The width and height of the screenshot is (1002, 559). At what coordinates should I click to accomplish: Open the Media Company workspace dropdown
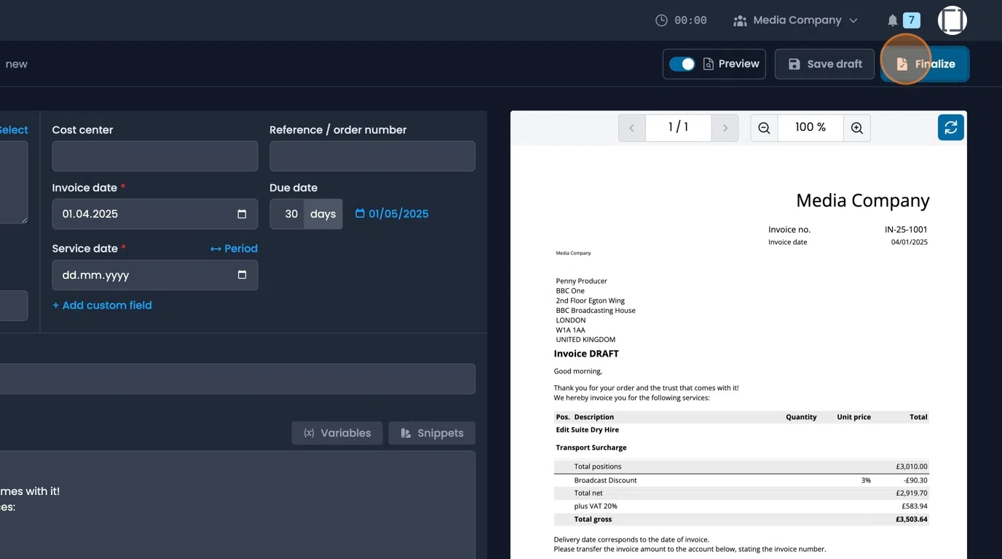point(795,20)
